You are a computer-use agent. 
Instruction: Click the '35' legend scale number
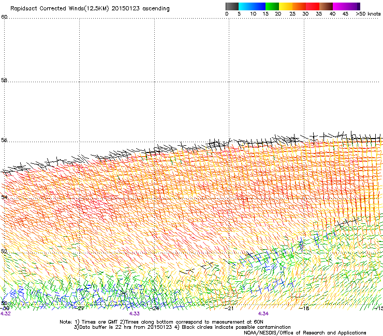(x=319, y=14)
